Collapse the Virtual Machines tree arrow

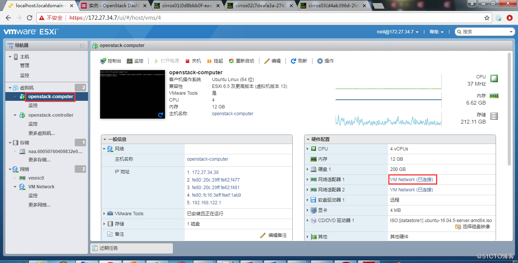point(10,88)
